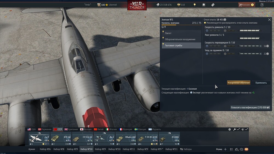
Task: Expand the Наборы presets list
Action: point(186,149)
